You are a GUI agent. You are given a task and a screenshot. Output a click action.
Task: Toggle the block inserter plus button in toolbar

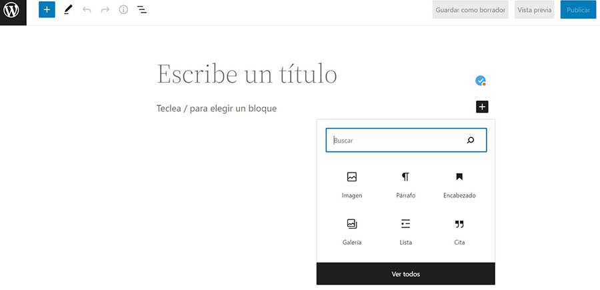coord(47,10)
